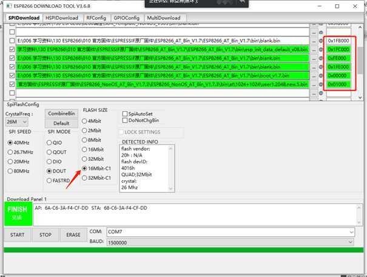This screenshot has width=367, height=277.
Task: Switch to the MultiDownload tab
Action: [164, 18]
